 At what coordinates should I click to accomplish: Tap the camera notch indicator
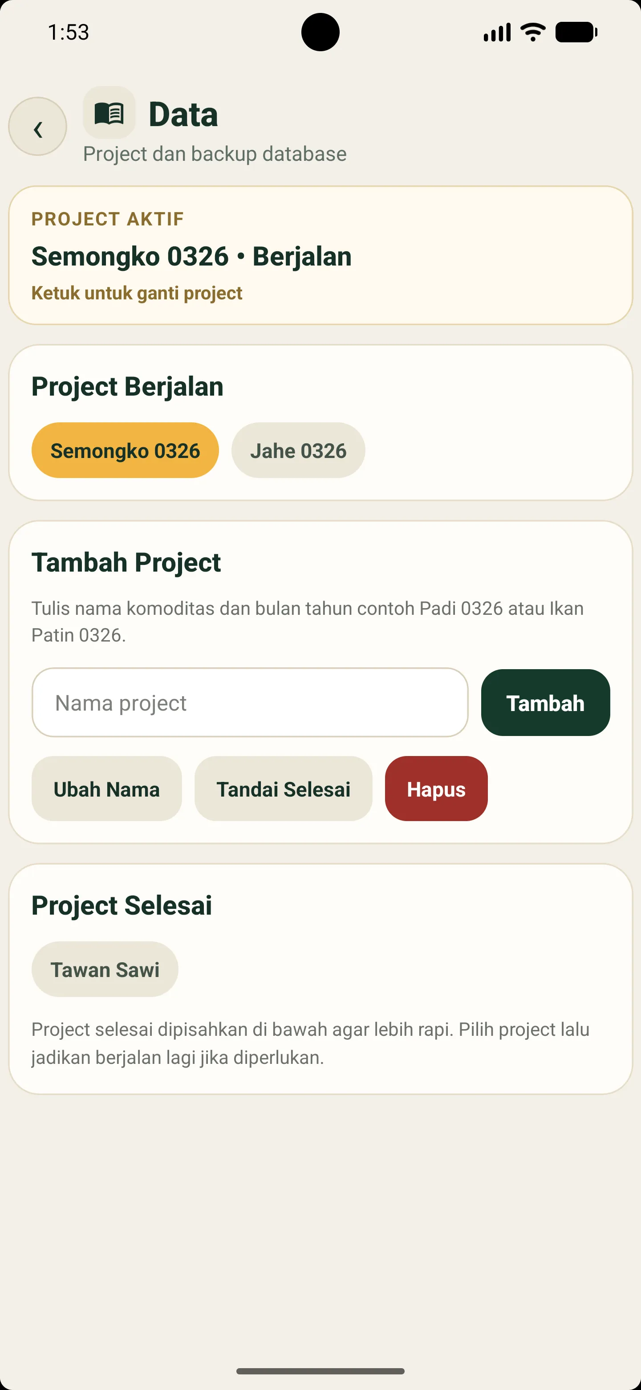(320, 33)
